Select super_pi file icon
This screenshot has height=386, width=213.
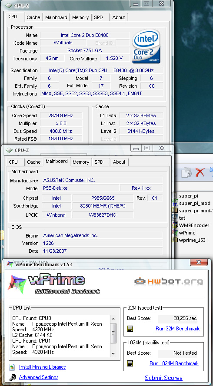coord(175,196)
